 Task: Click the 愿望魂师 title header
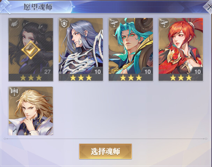coord(38,7)
